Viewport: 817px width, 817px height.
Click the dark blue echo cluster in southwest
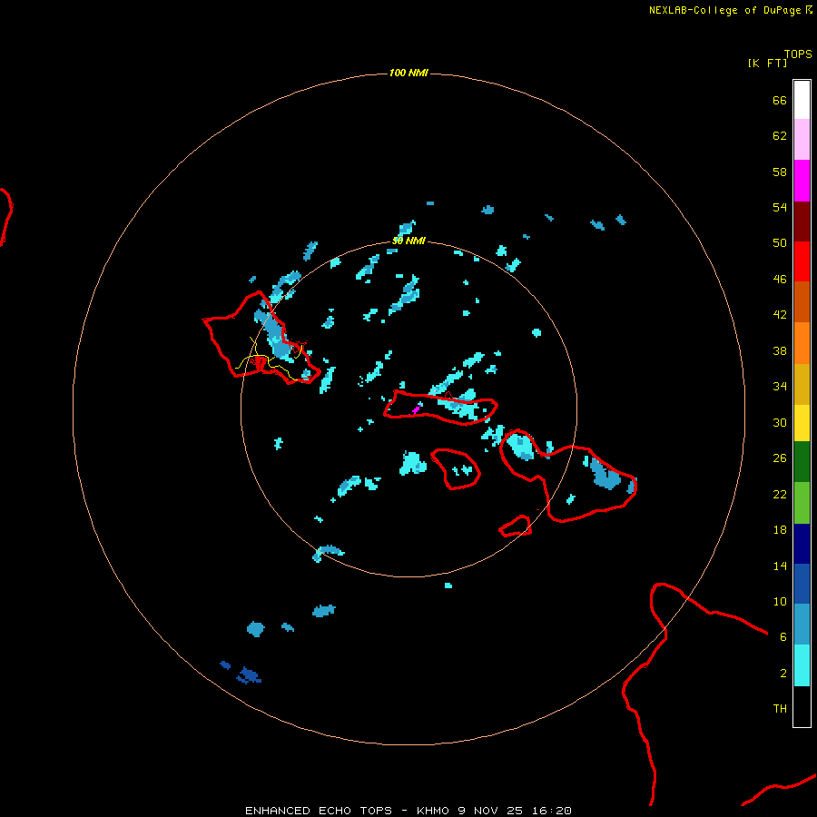(249, 675)
